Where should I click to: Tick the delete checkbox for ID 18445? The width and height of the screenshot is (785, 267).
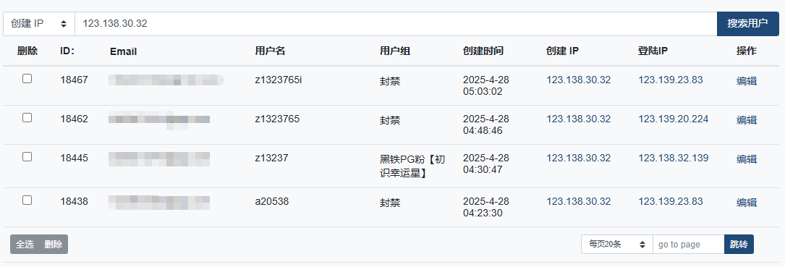click(x=27, y=156)
